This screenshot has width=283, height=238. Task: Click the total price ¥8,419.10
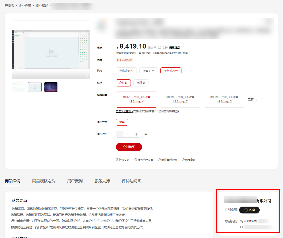point(131,46)
